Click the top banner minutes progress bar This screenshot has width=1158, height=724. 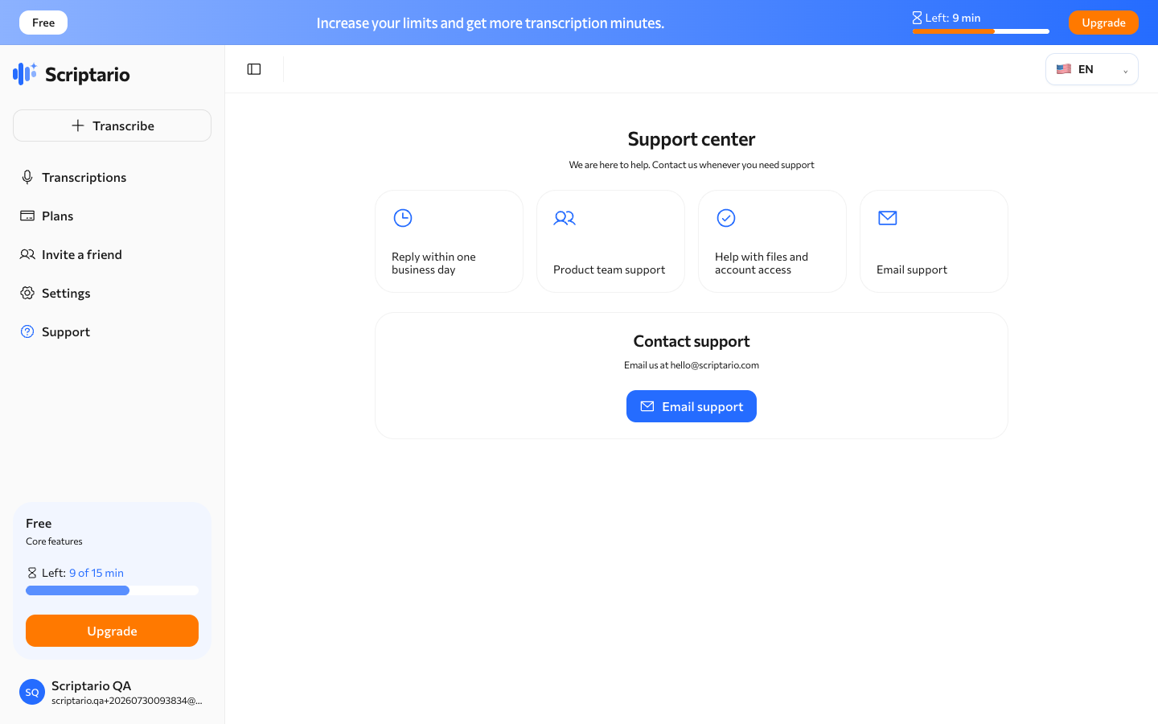[x=981, y=31]
